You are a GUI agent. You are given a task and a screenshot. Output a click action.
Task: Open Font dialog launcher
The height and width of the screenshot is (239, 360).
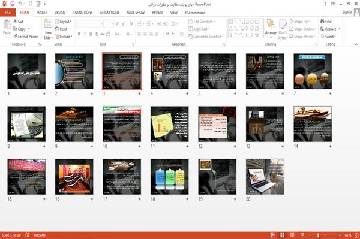(x=133, y=44)
